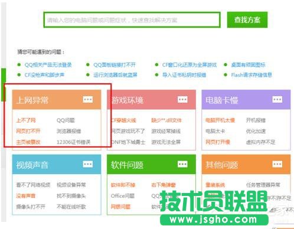Open the 看不了网络视频 fix
294x229 pixels.
(x=33, y=185)
